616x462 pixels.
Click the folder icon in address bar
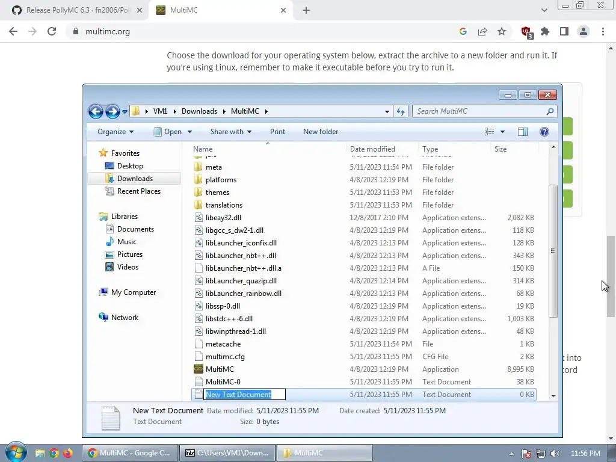(x=135, y=111)
